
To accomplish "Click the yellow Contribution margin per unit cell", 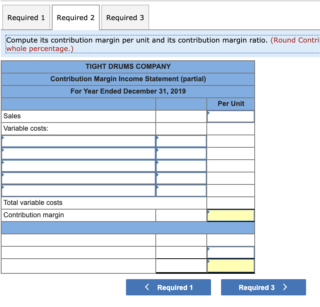I will coord(231,215).
